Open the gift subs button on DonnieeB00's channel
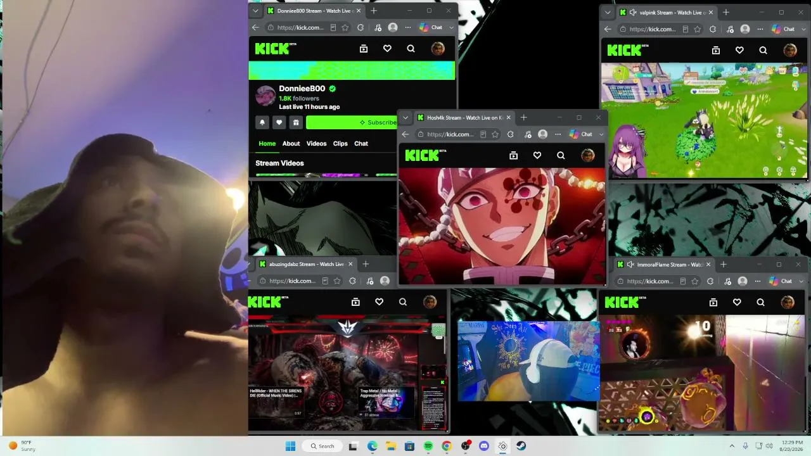 coord(295,122)
